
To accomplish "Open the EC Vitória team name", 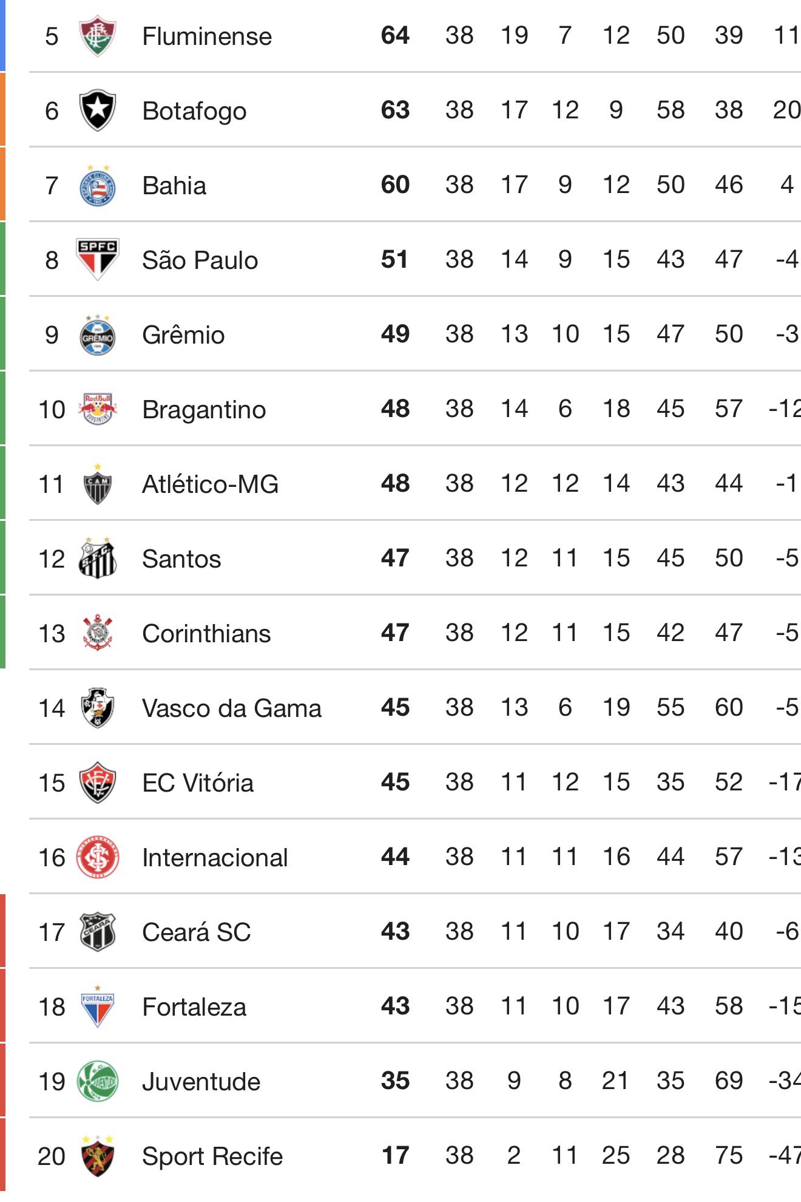I will pyautogui.click(x=198, y=783).
